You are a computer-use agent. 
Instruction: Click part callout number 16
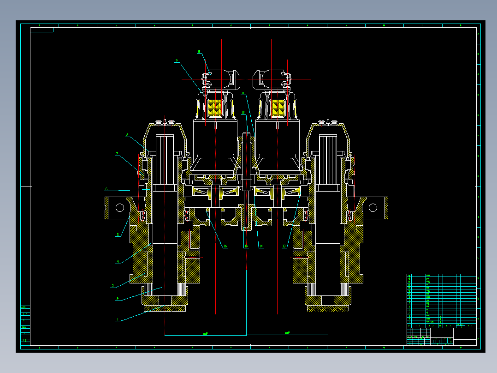pos(225,246)
